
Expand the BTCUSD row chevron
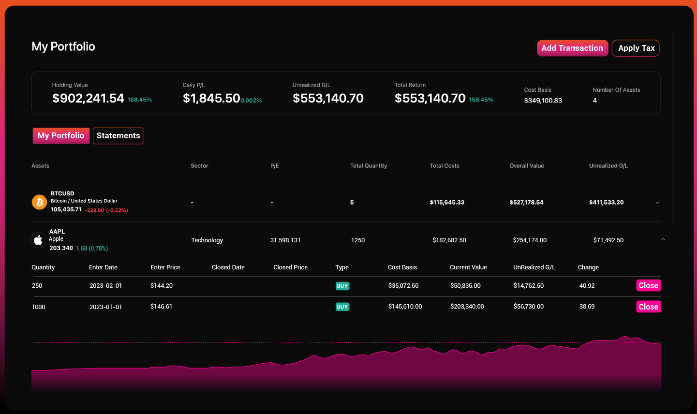(657, 203)
